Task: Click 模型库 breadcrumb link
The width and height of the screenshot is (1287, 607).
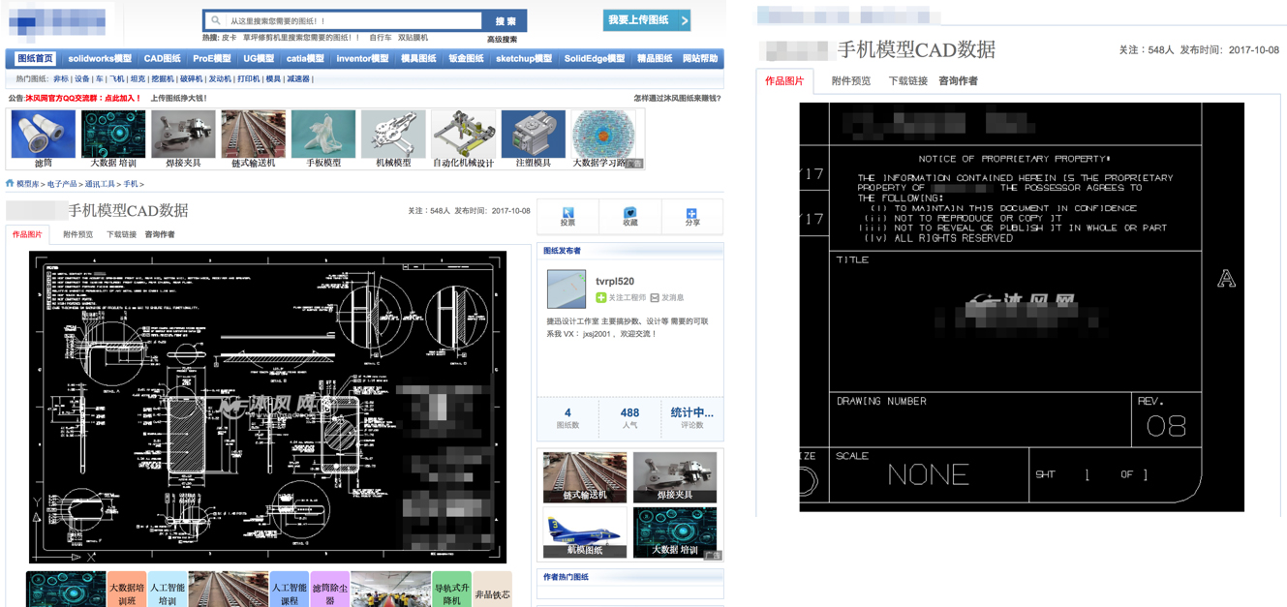Action: click(x=28, y=184)
